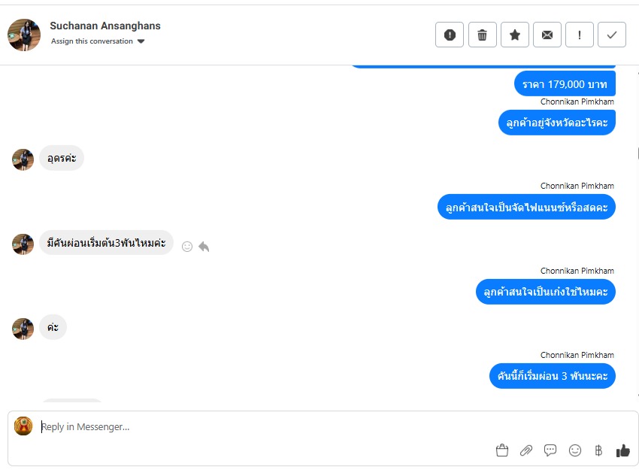Open saved replies speech bubble icon
This screenshot has height=473, width=639.
point(550,450)
